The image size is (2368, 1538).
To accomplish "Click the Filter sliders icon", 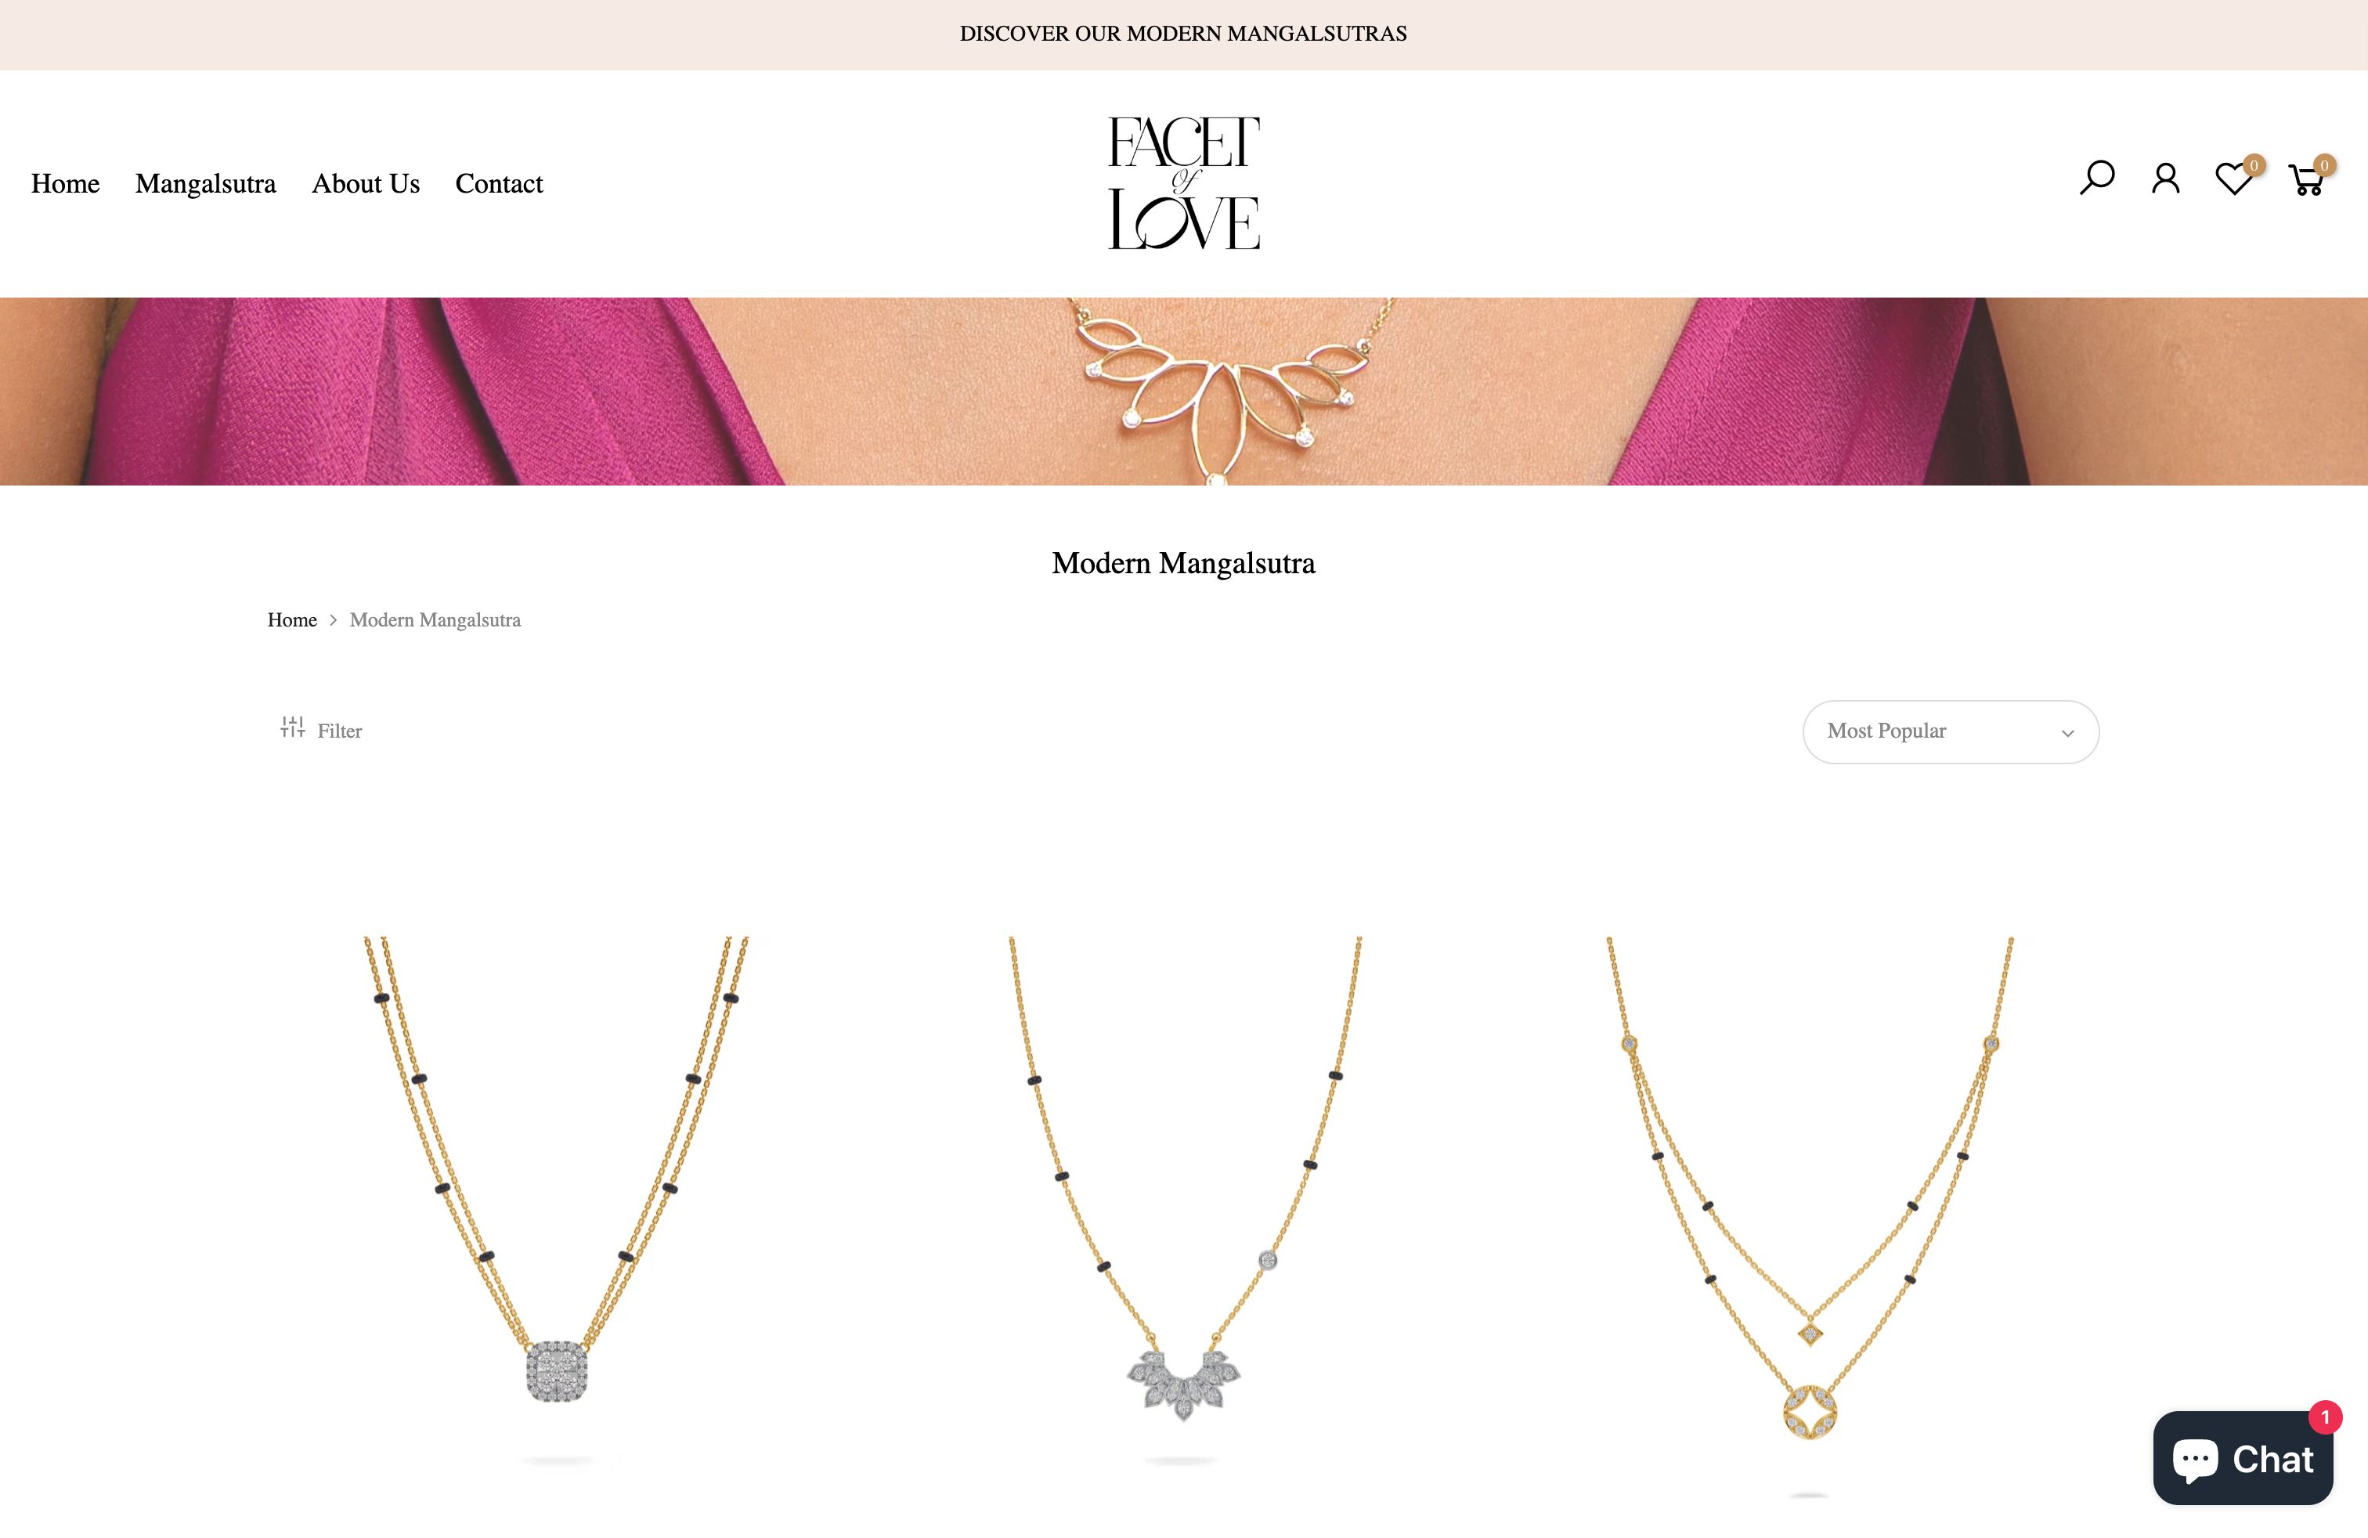I will [x=293, y=728].
